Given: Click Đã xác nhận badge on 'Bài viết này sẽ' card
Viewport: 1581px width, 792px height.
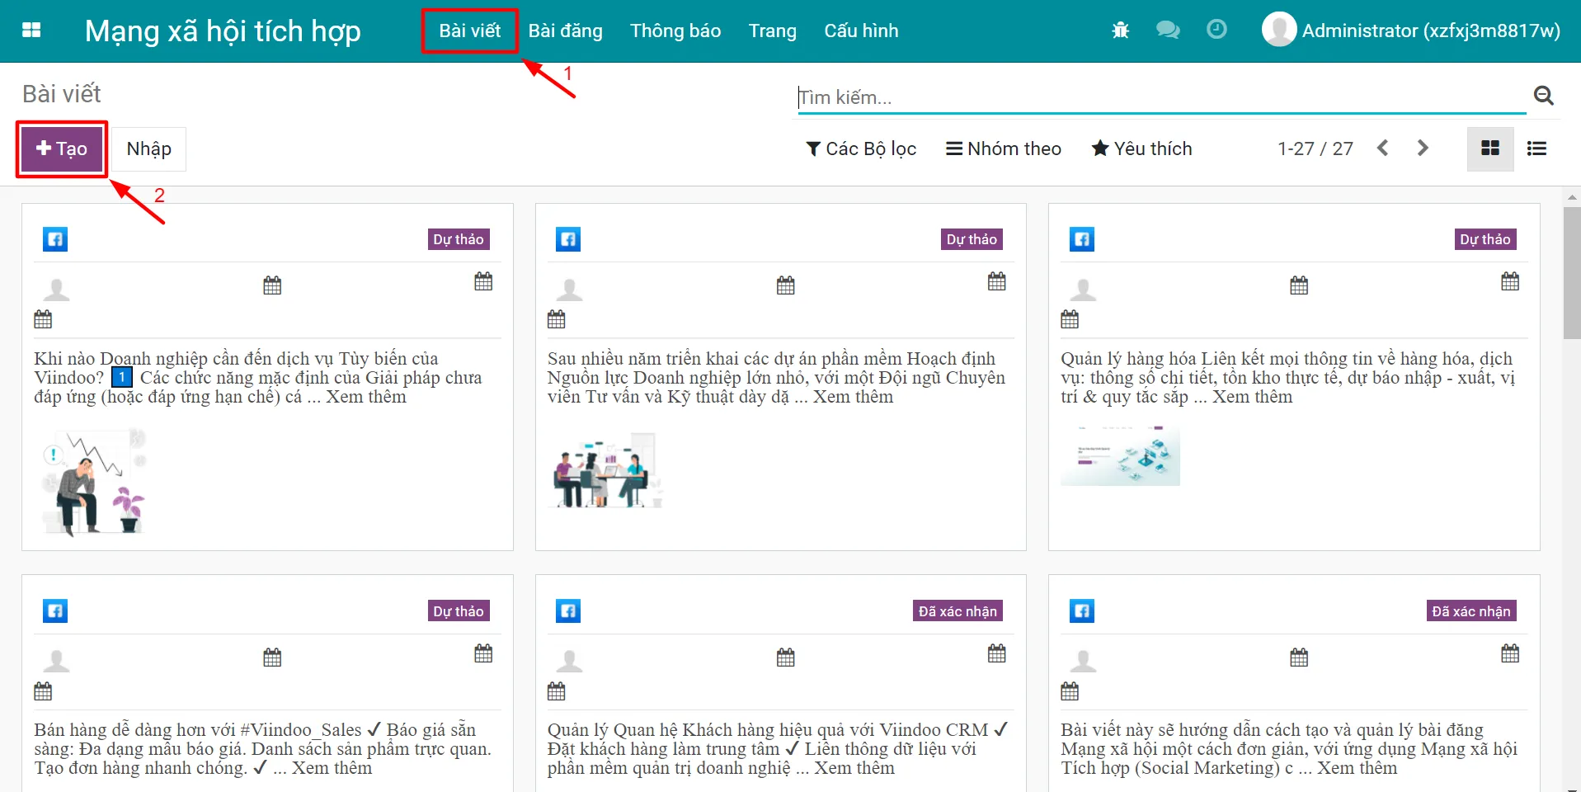Looking at the screenshot, I should (1471, 611).
